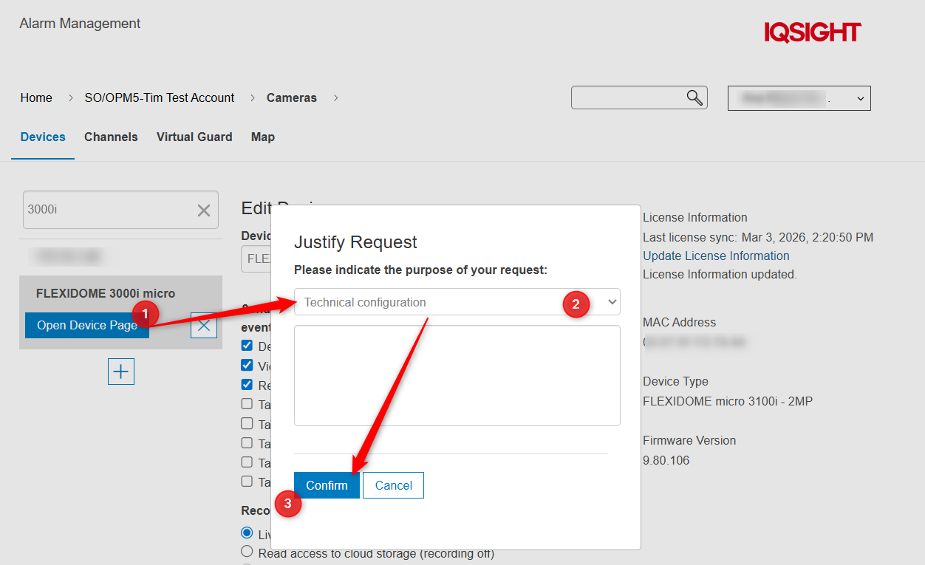The width and height of the screenshot is (925, 565).
Task: Click Update License Information link
Action: (716, 256)
